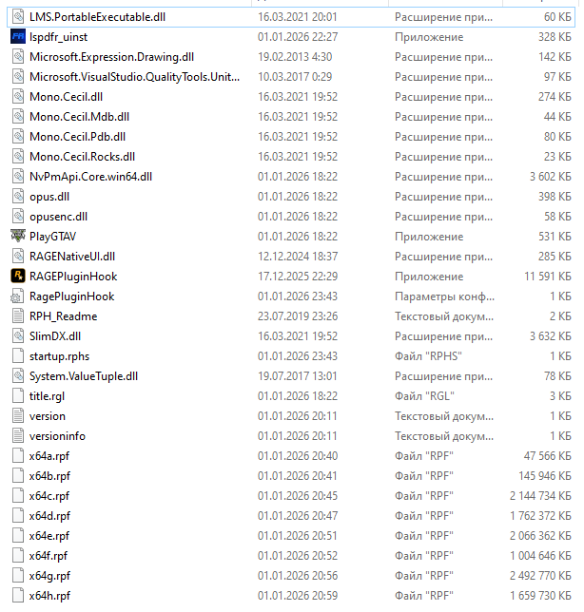
Task: Click the Mono.Cecil.Mdb.dll file icon
Action: tap(18, 116)
